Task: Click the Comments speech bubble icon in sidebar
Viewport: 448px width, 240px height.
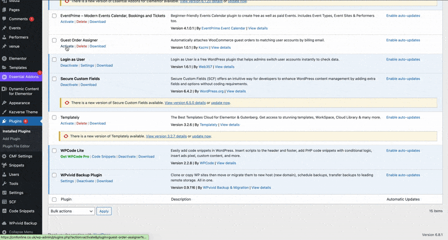Action: [4, 19]
